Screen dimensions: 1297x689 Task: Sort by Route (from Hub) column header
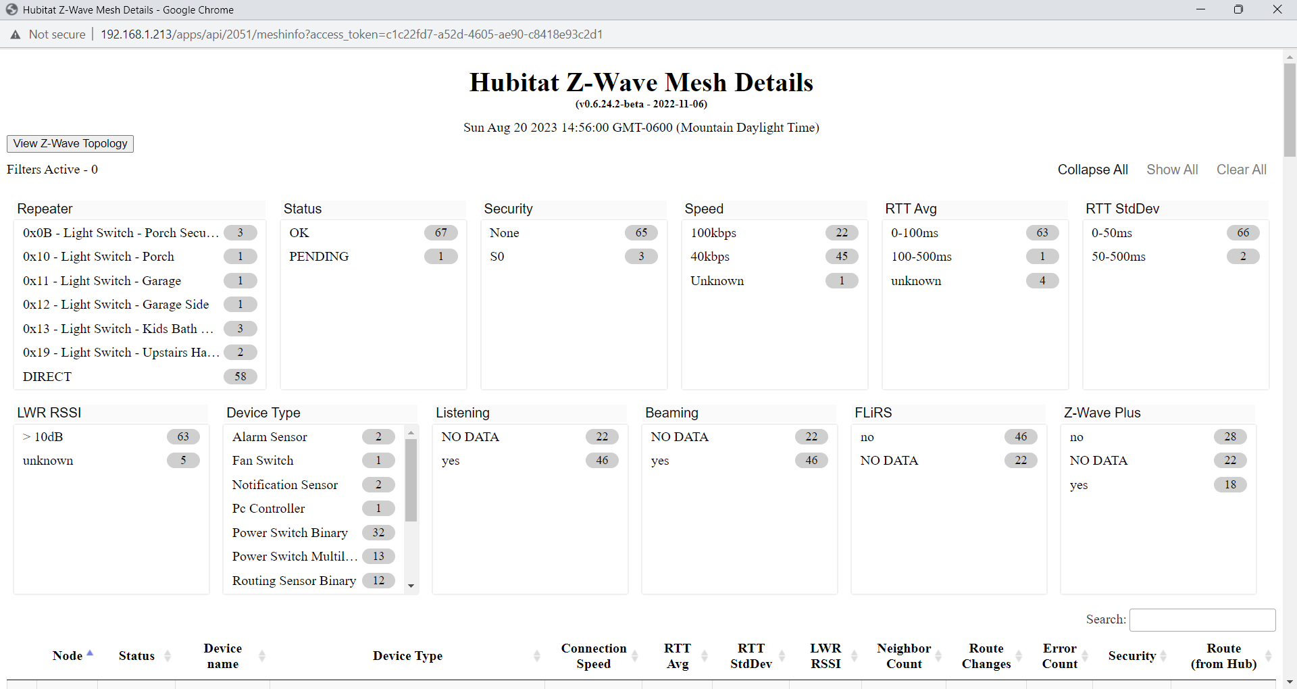(1223, 656)
